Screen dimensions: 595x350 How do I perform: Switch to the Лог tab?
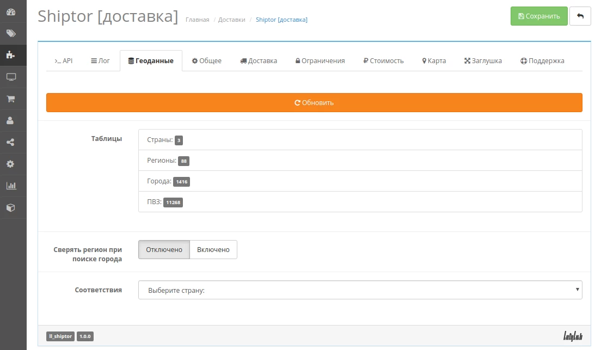(100, 61)
